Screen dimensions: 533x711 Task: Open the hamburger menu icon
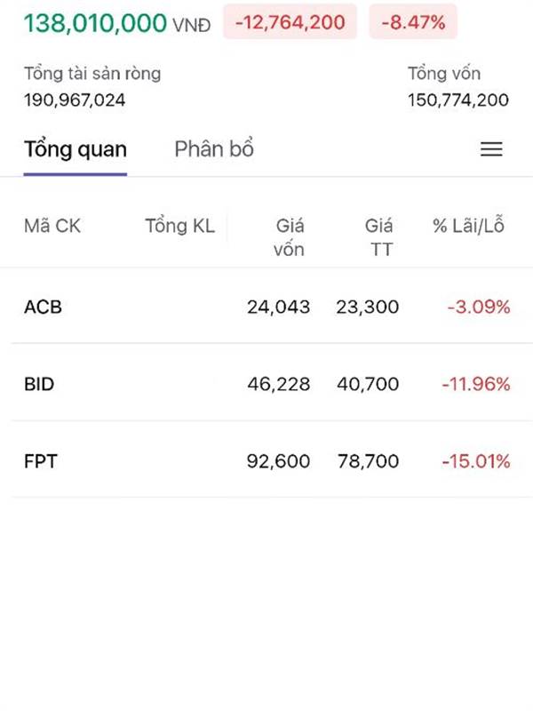pyautogui.click(x=491, y=149)
